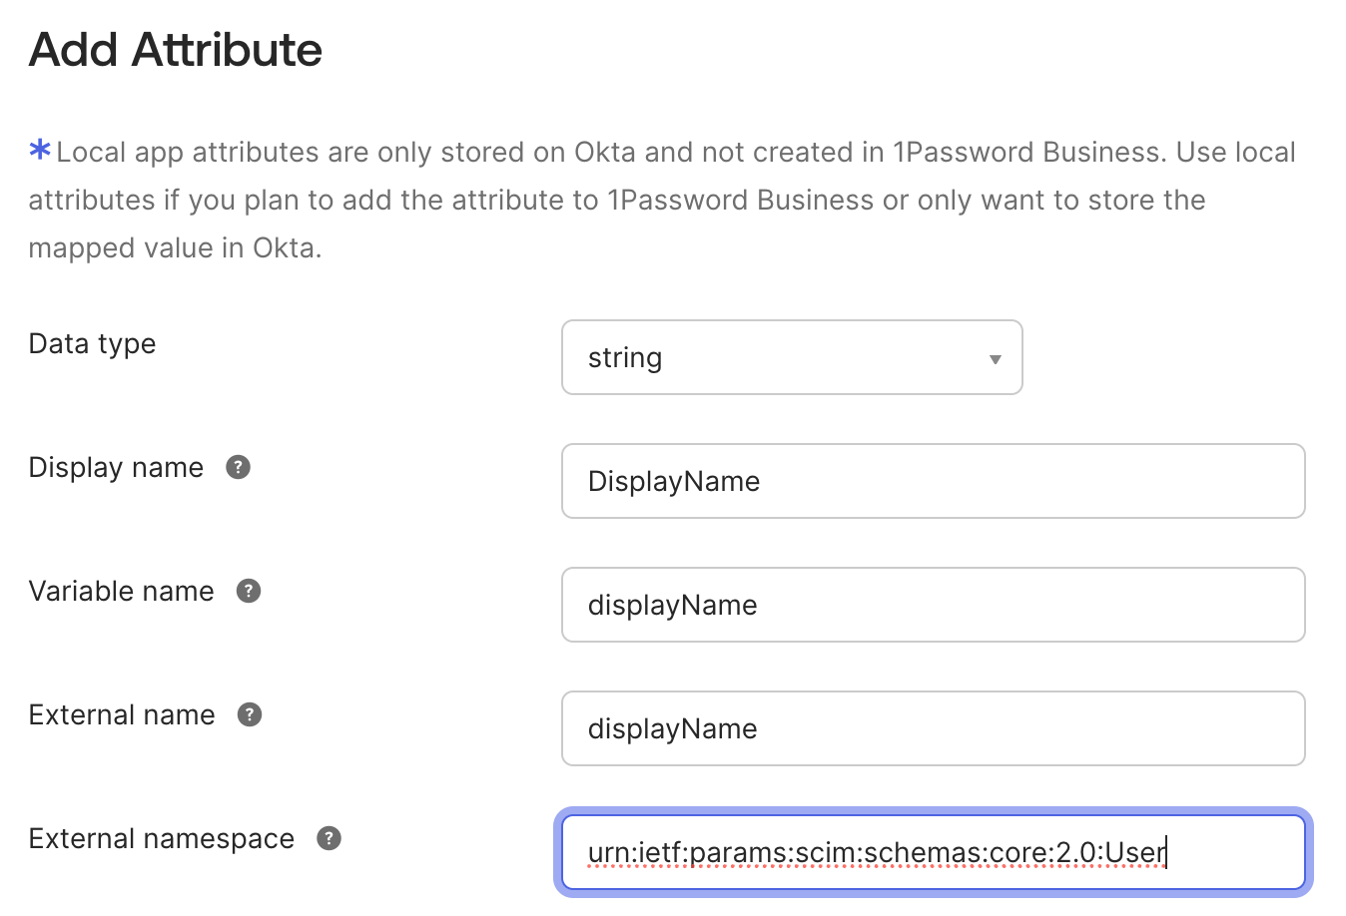Select the External namespace gray help circle

click(x=328, y=839)
